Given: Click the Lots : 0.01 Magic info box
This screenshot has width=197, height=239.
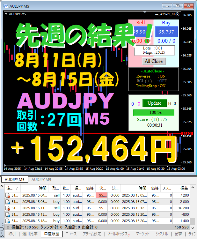Looking at the screenshot, I should (154, 50).
